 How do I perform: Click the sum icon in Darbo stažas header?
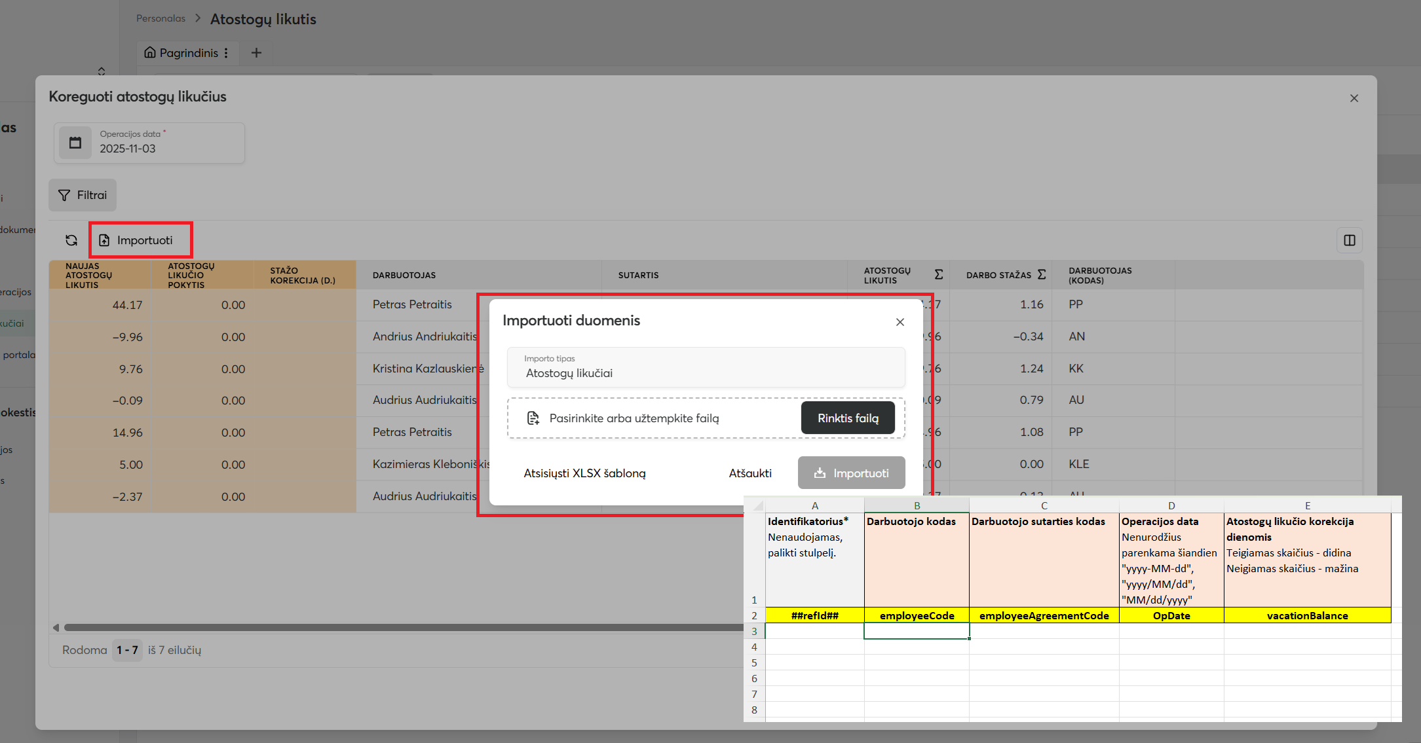pyautogui.click(x=1041, y=274)
